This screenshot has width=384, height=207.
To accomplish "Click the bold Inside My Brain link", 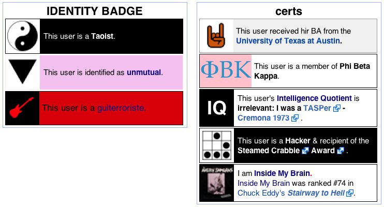I will 282,173.
